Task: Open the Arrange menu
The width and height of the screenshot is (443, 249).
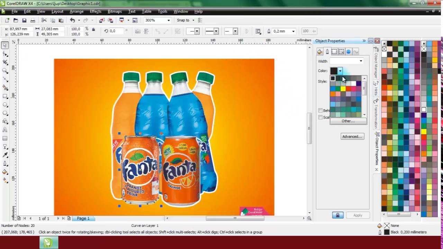Action: point(76,11)
